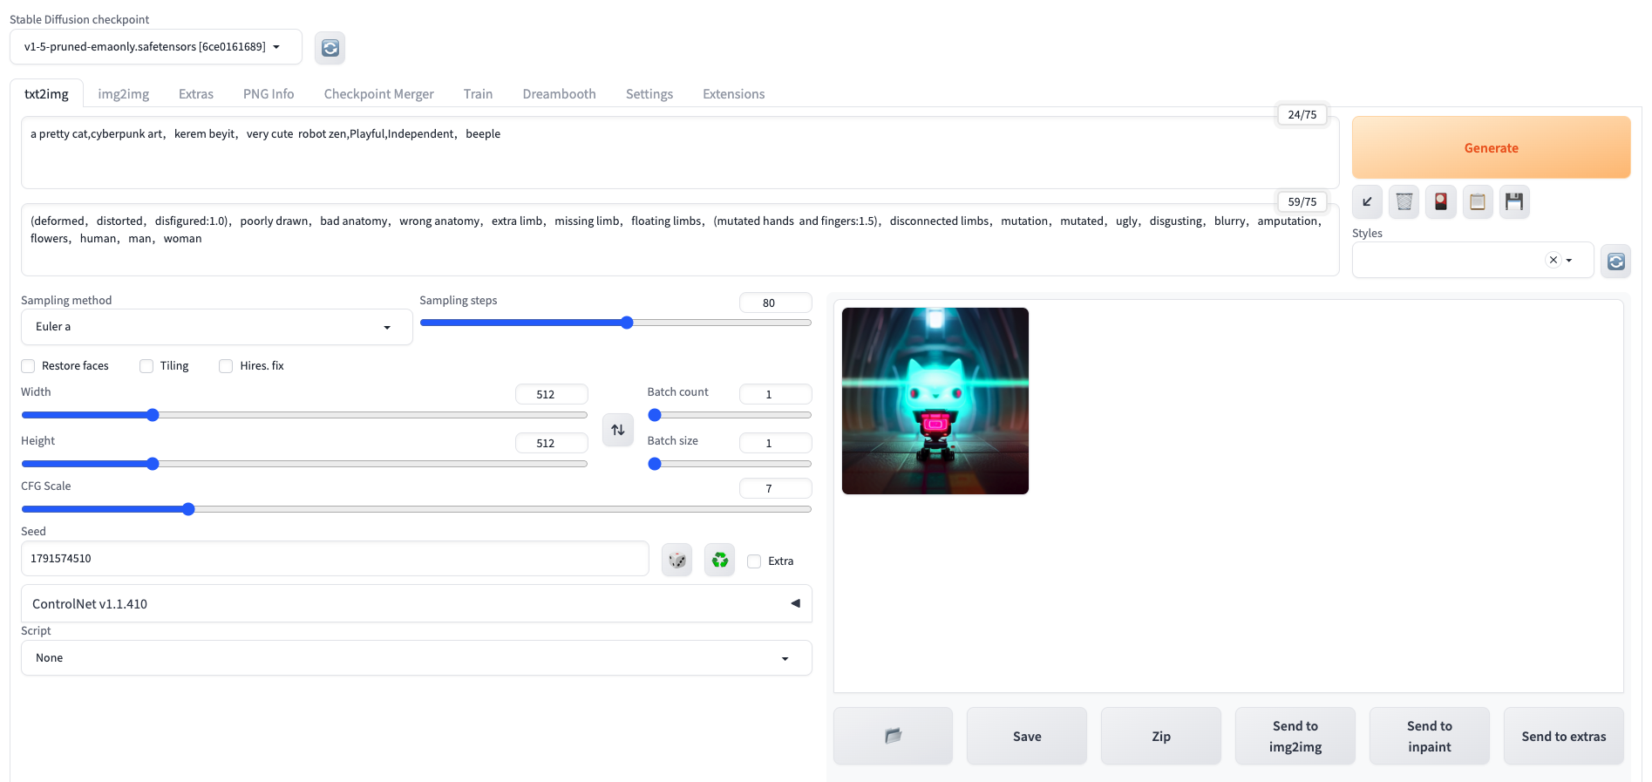1652x782 pixels.
Task: Open the Extras tab
Action: coord(196,94)
